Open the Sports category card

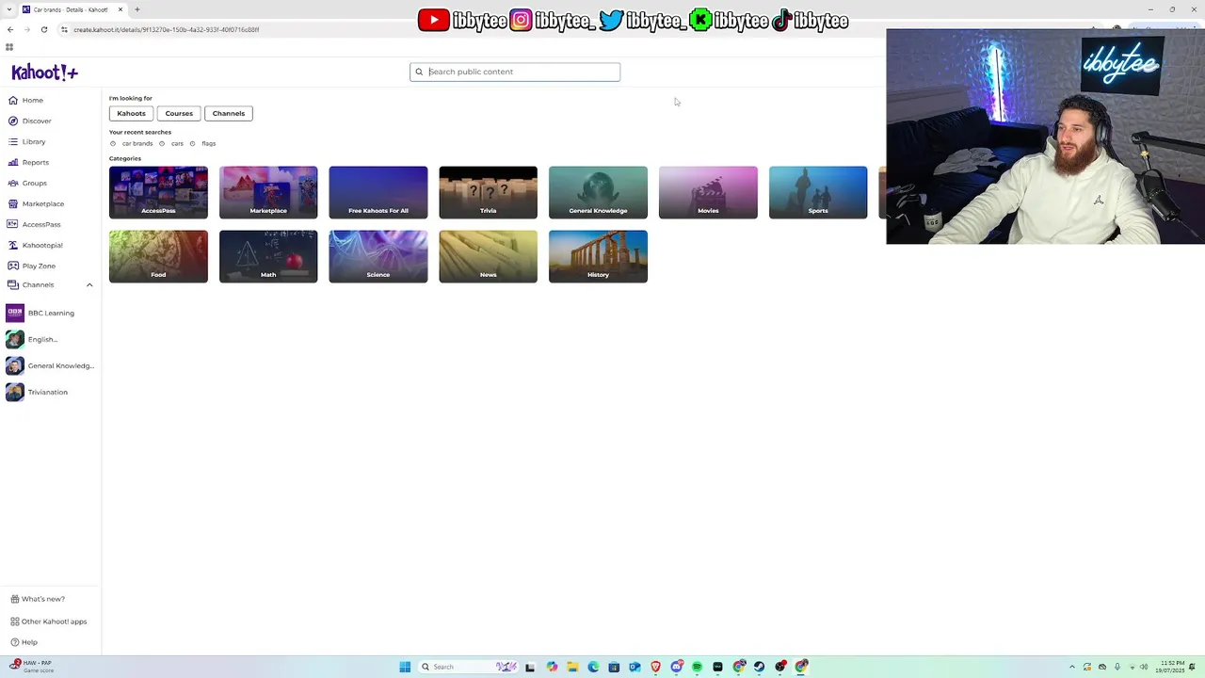click(x=818, y=192)
